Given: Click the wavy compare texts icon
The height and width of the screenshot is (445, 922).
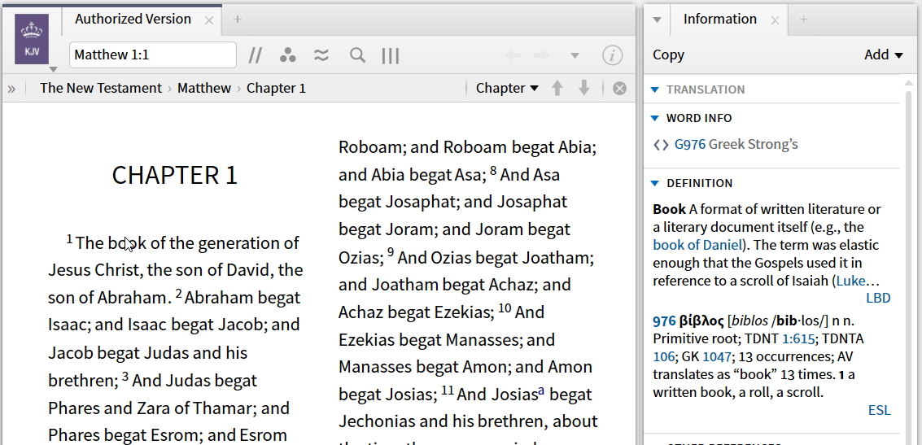Looking at the screenshot, I should 321,55.
